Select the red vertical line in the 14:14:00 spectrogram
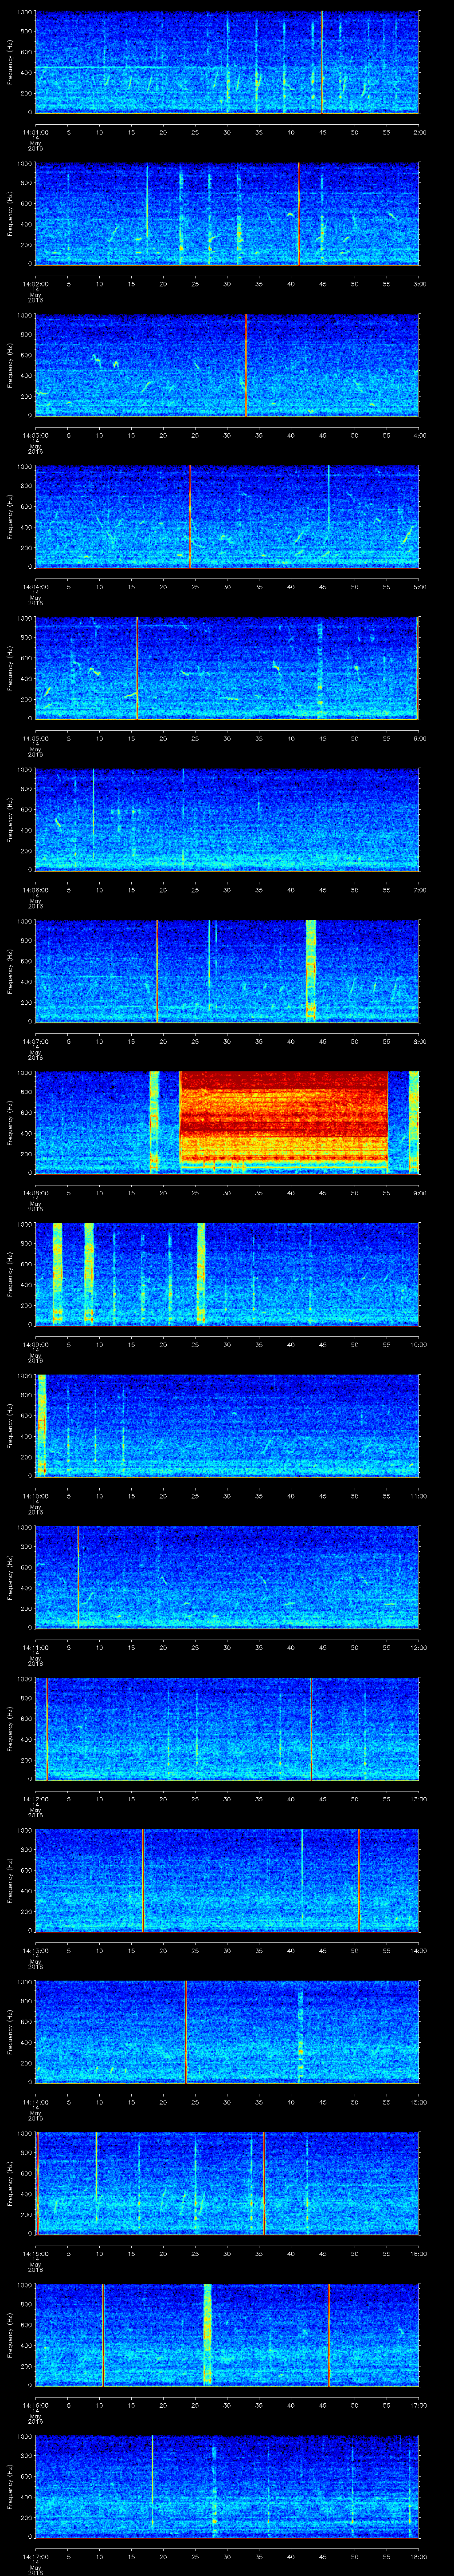The width and height of the screenshot is (454, 2576). 186,2033
